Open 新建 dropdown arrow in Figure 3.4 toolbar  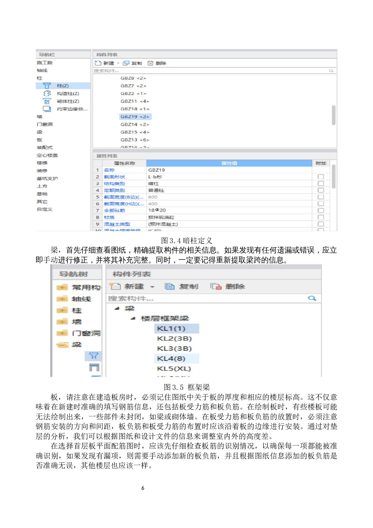pyautogui.click(x=118, y=63)
